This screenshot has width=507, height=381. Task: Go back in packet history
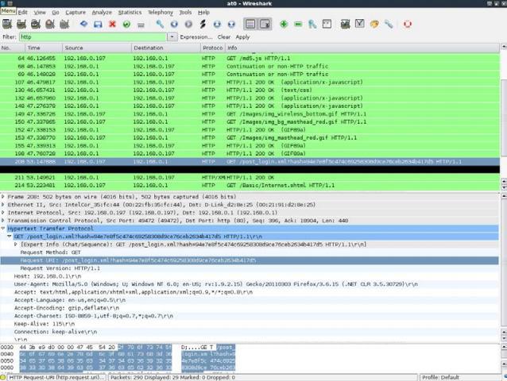(174, 24)
